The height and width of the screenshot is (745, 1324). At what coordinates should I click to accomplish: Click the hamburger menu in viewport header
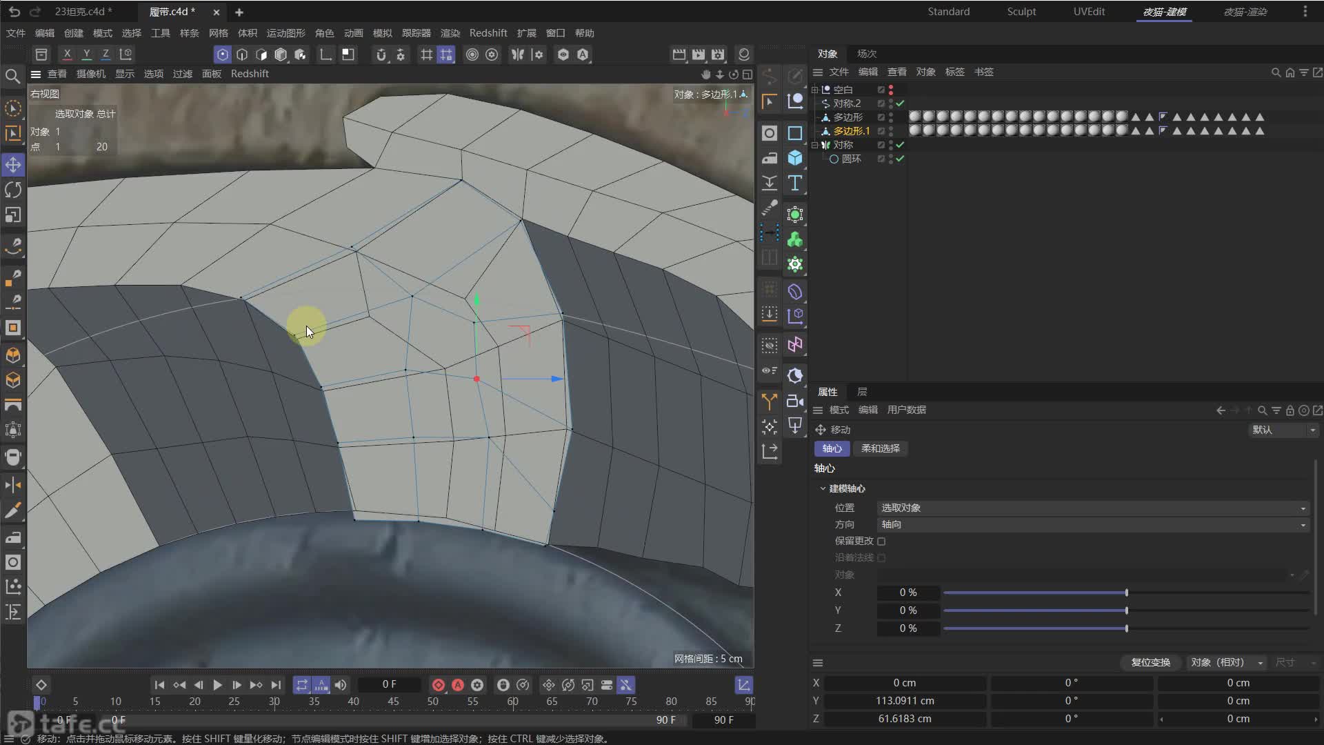(x=36, y=74)
